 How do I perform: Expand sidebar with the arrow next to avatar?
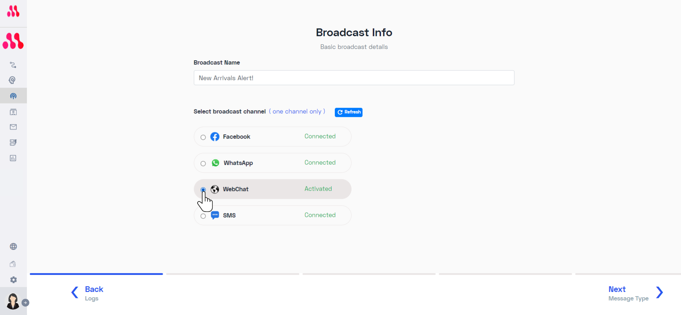(x=26, y=303)
